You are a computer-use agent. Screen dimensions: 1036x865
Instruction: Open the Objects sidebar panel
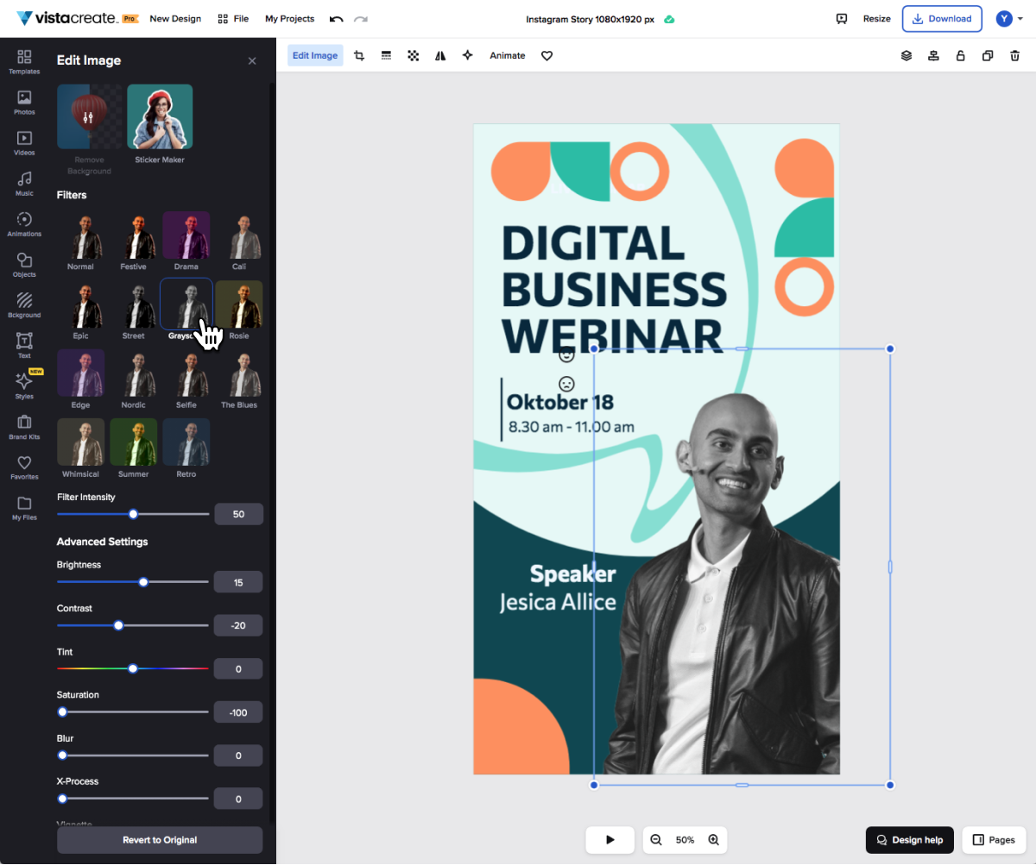pos(23,263)
